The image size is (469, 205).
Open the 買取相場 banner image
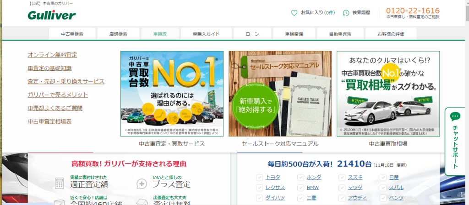point(388,94)
